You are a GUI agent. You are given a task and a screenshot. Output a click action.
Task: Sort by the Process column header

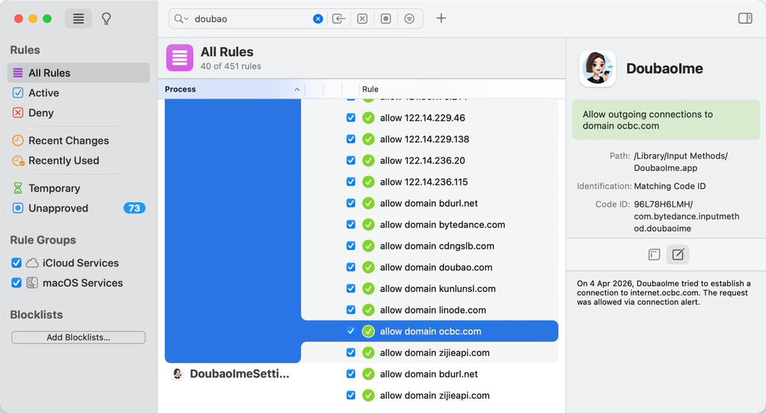coord(231,89)
